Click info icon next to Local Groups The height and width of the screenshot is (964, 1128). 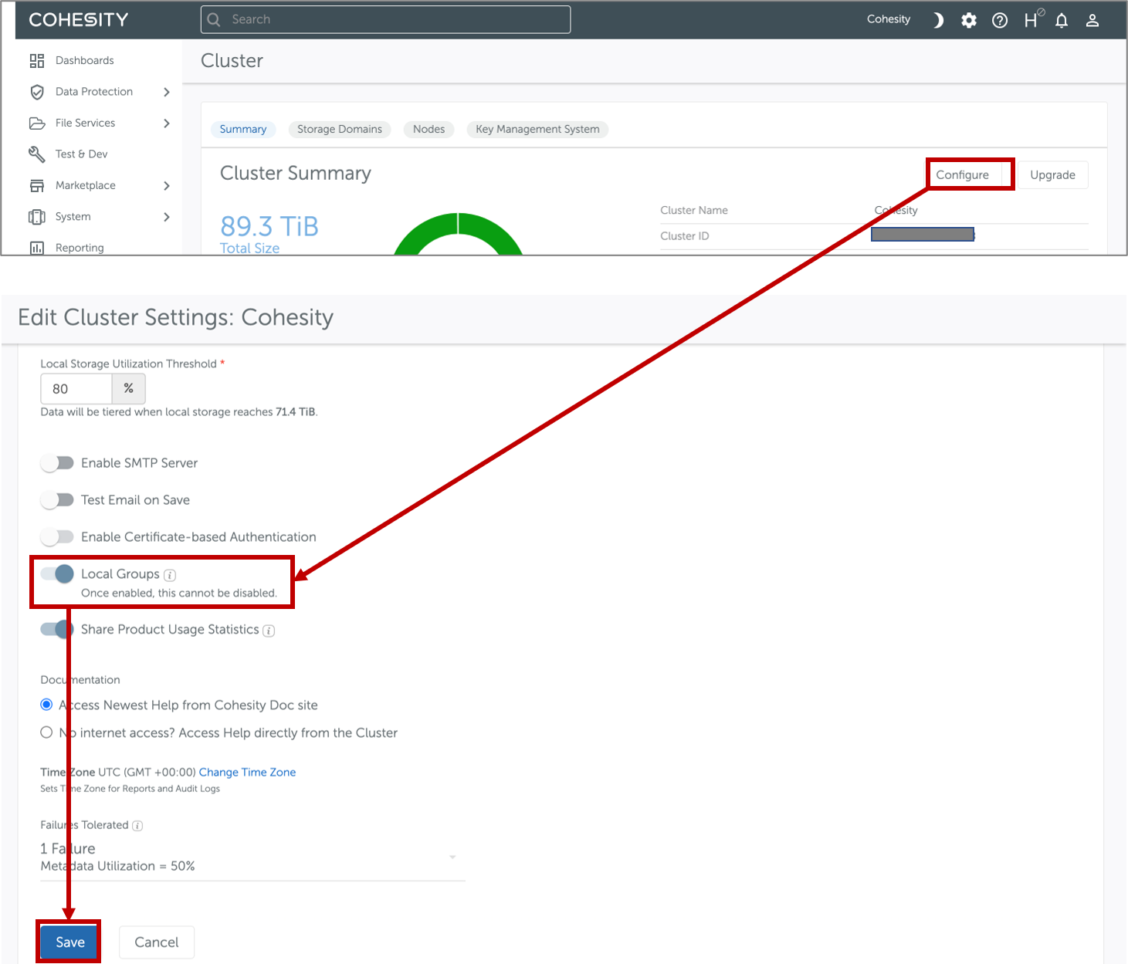(170, 575)
